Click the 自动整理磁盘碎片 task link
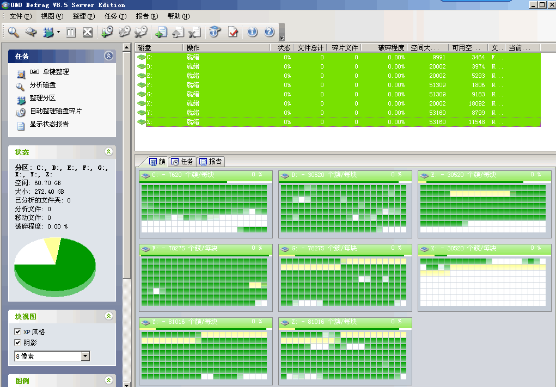The height and width of the screenshot is (387, 556). point(56,111)
